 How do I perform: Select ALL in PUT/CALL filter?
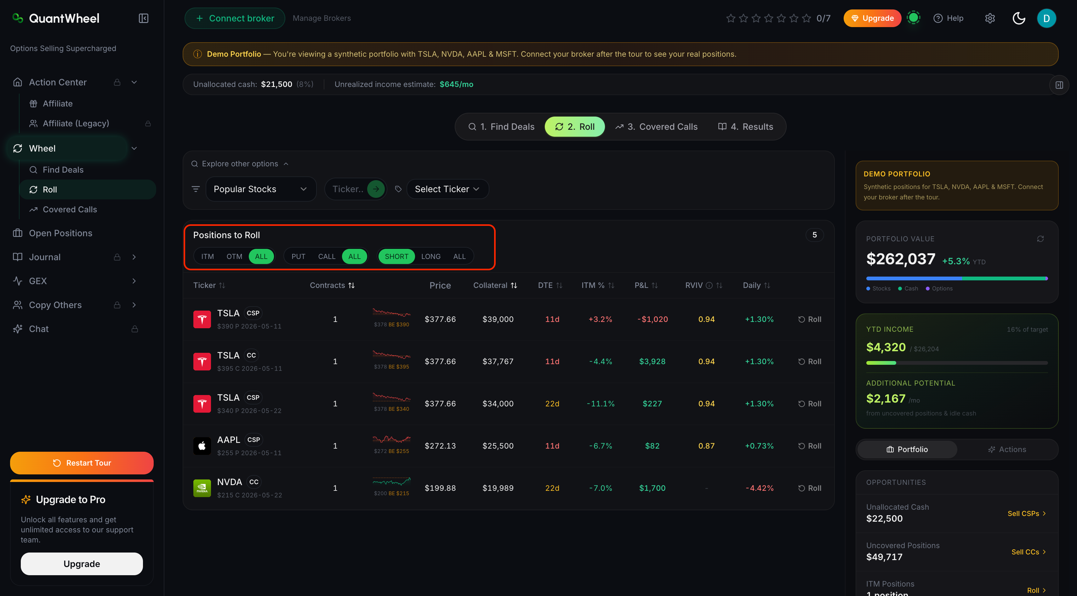[355, 256]
